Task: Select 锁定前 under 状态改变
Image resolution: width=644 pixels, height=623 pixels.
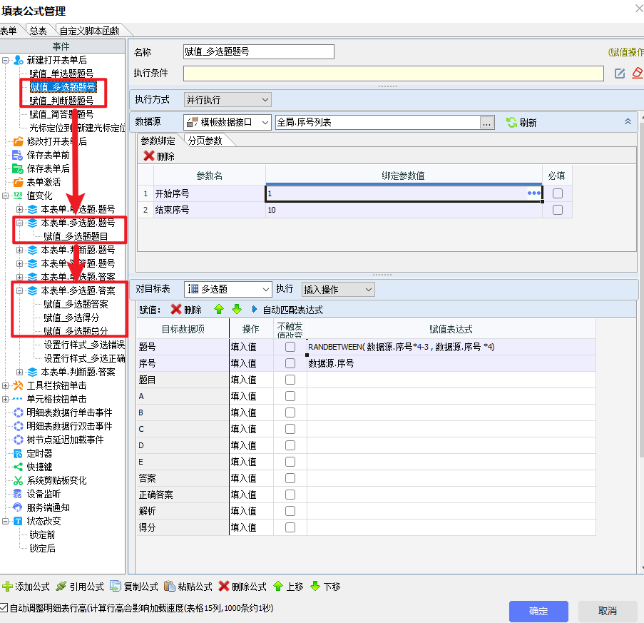Action: (42, 535)
